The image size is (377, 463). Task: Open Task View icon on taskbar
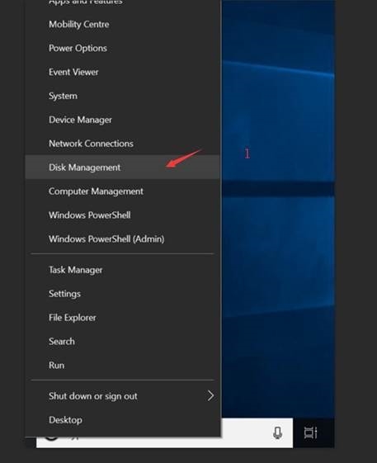coord(310,433)
